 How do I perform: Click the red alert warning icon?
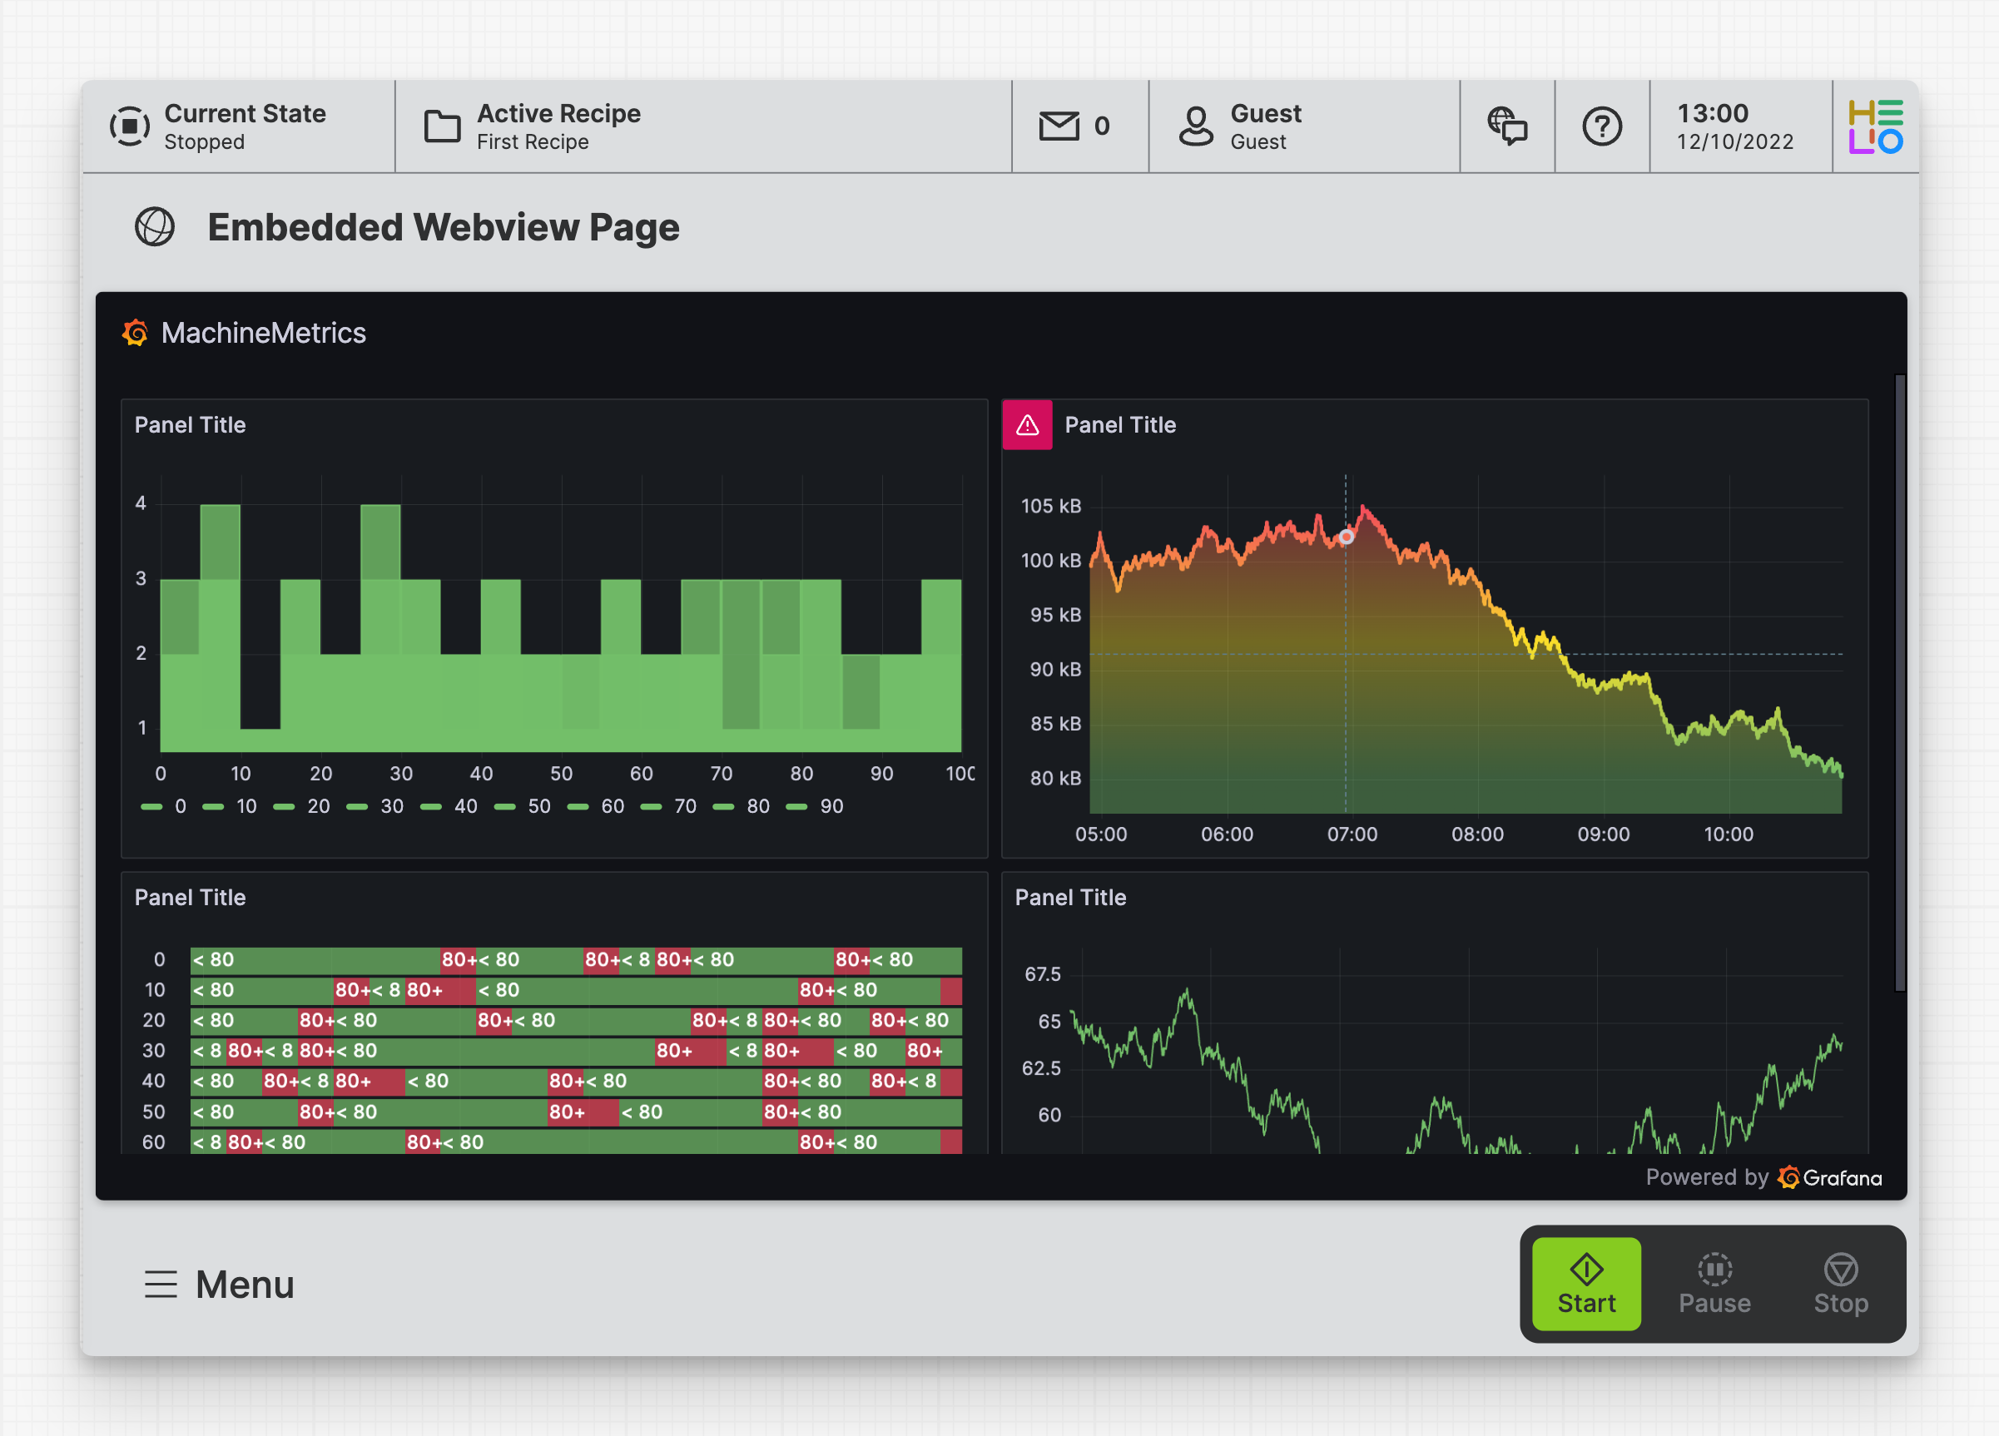[x=1027, y=425]
